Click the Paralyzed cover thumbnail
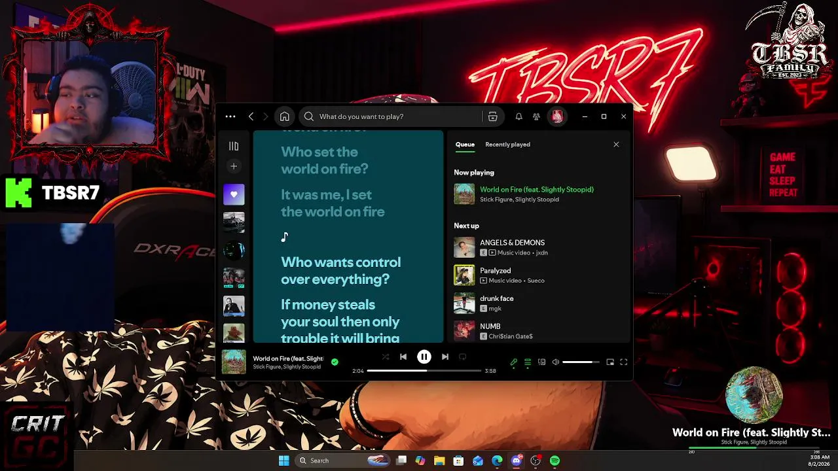838x471 pixels. pos(464,275)
